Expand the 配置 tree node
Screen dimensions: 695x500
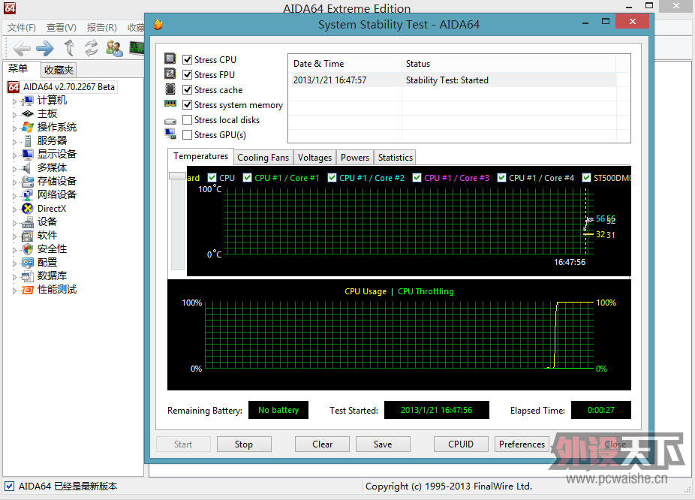pyautogui.click(x=14, y=264)
